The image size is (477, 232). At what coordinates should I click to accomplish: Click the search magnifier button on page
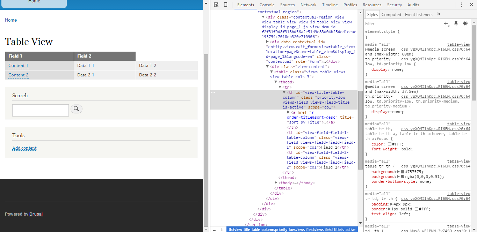click(x=77, y=109)
